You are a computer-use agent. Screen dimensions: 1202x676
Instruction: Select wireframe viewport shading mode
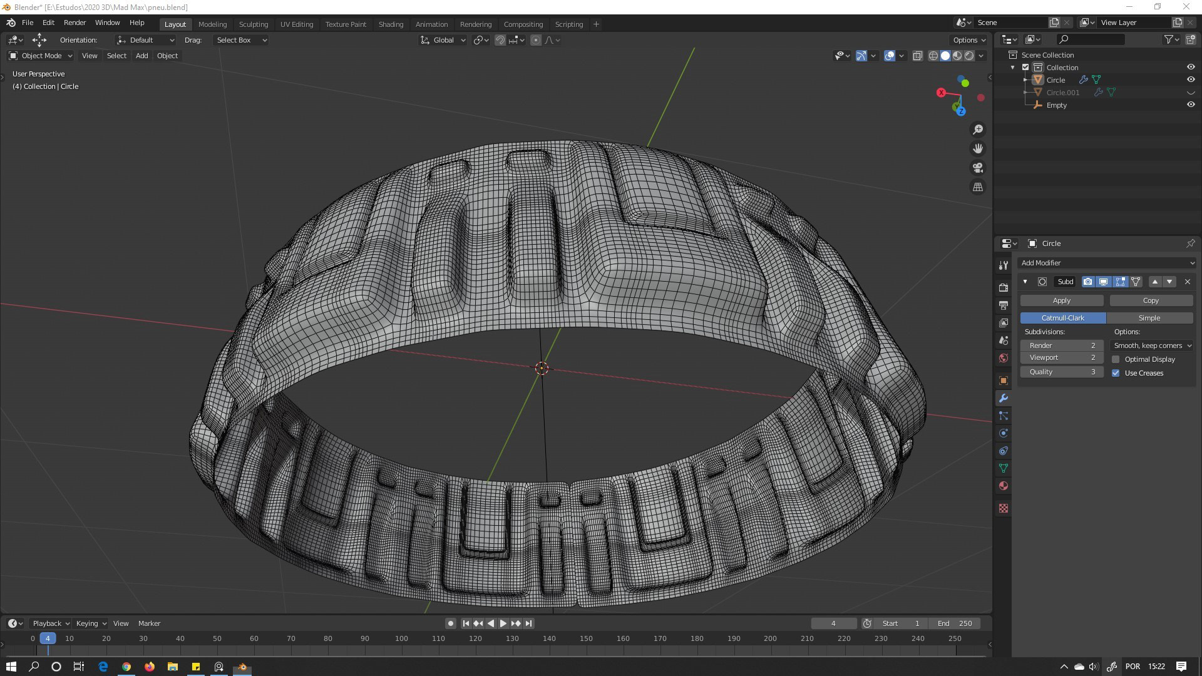click(933, 56)
